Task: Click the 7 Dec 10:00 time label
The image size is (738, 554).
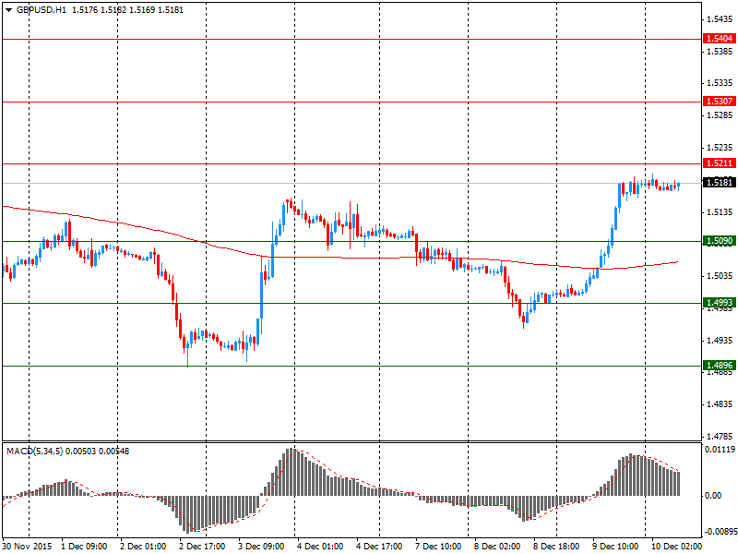Action: (437, 547)
